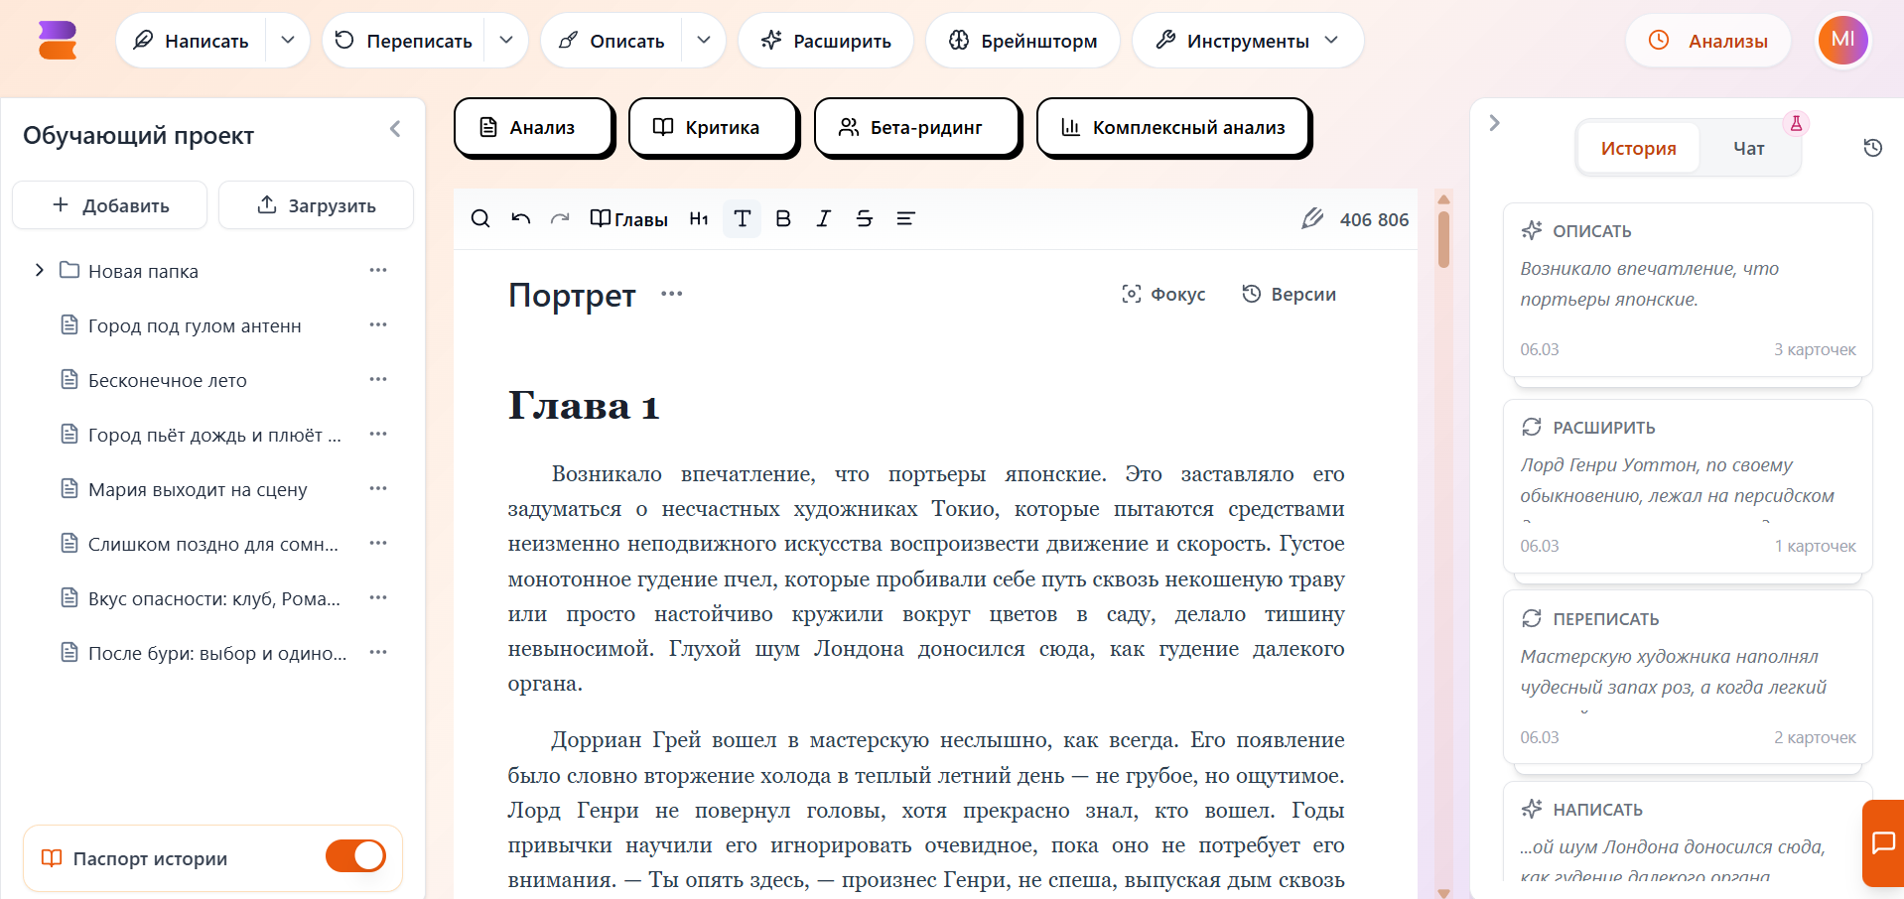Open document Версии
The width and height of the screenshot is (1904, 899).
coord(1289,294)
